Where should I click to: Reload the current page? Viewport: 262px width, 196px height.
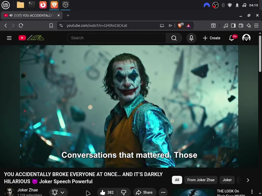(21, 26)
